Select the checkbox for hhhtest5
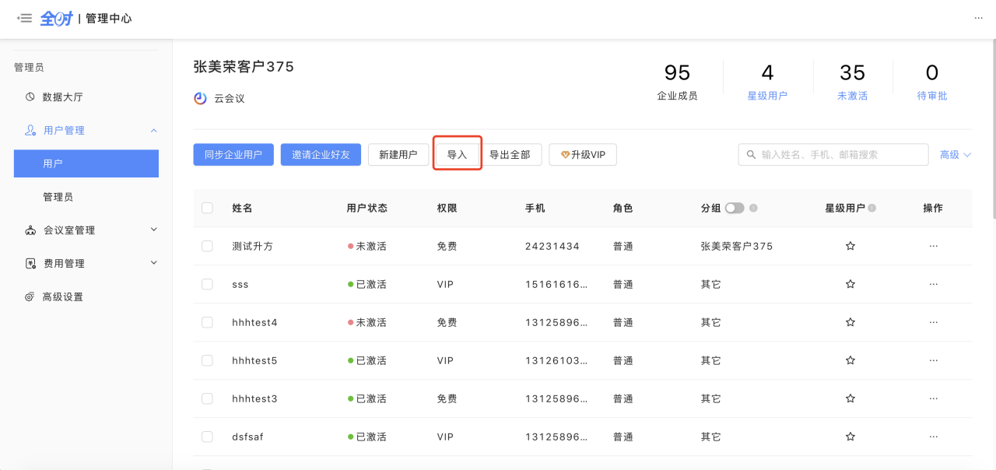 click(x=207, y=360)
